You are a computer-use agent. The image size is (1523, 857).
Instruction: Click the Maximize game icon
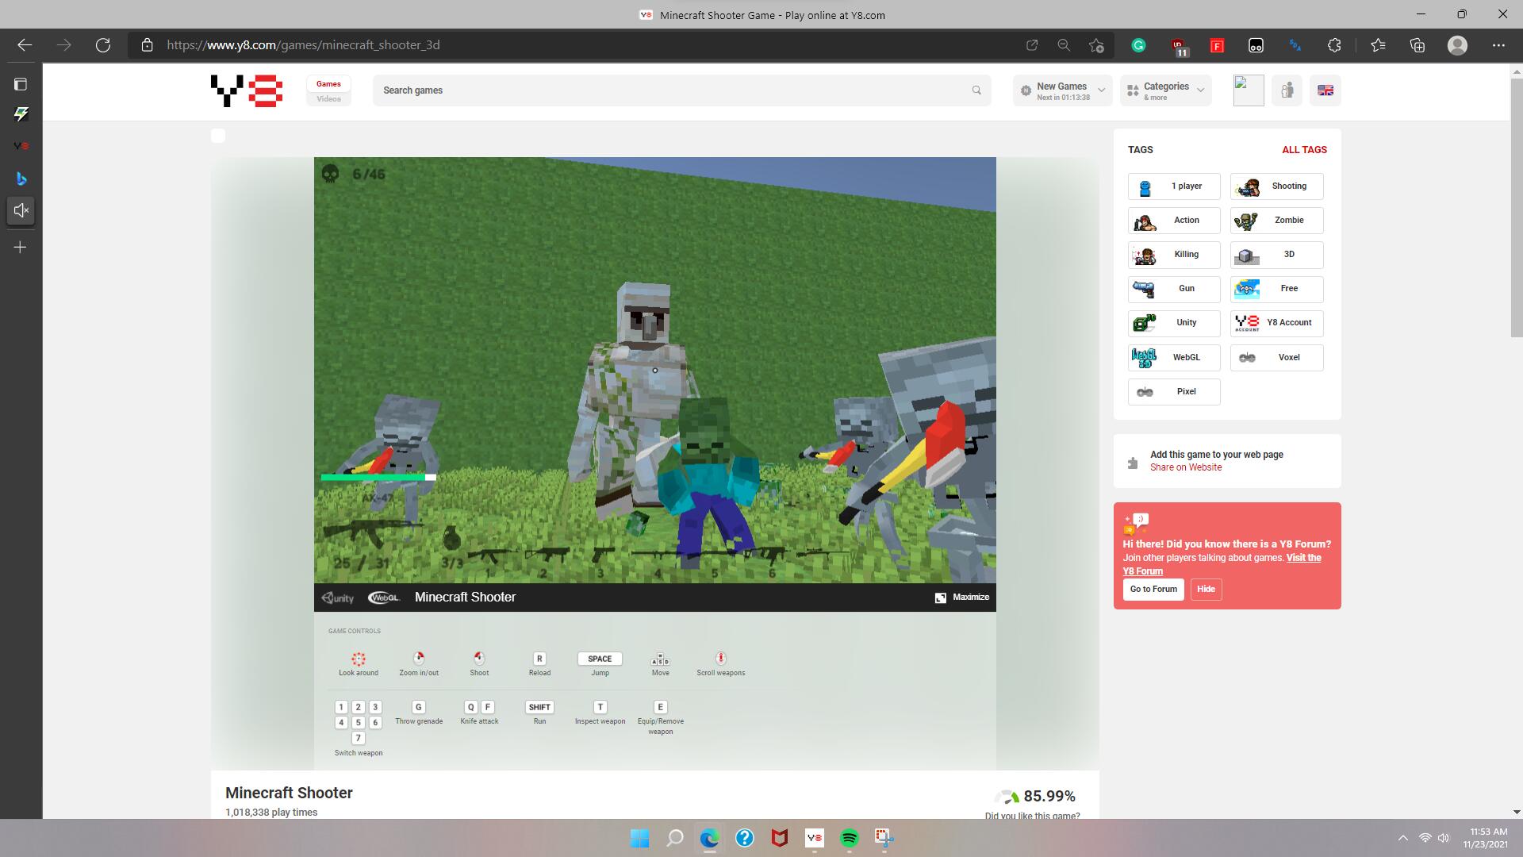pyautogui.click(x=941, y=598)
